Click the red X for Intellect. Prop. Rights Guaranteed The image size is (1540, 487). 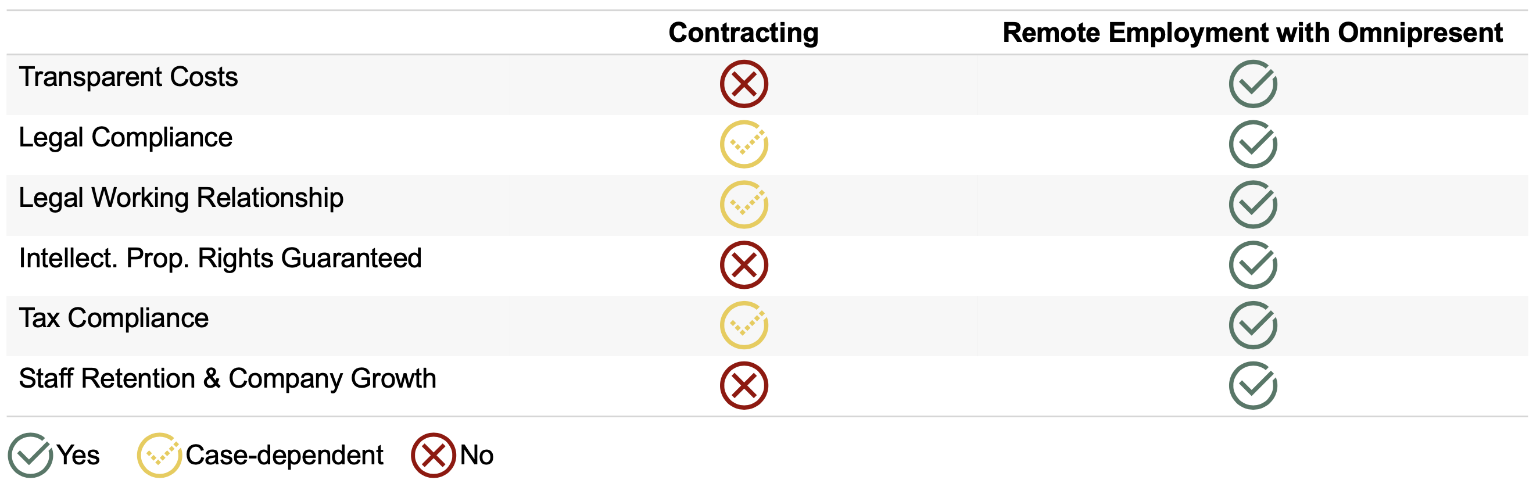[x=744, y=265]
